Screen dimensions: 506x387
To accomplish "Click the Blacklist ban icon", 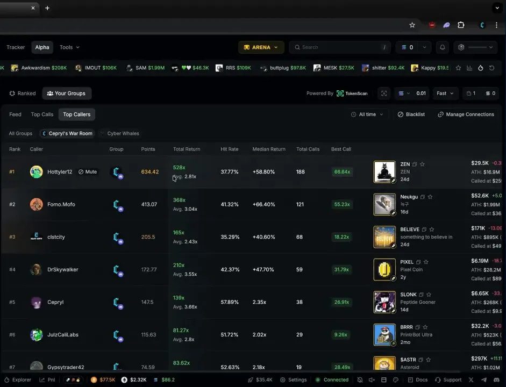I will point(400,114).
